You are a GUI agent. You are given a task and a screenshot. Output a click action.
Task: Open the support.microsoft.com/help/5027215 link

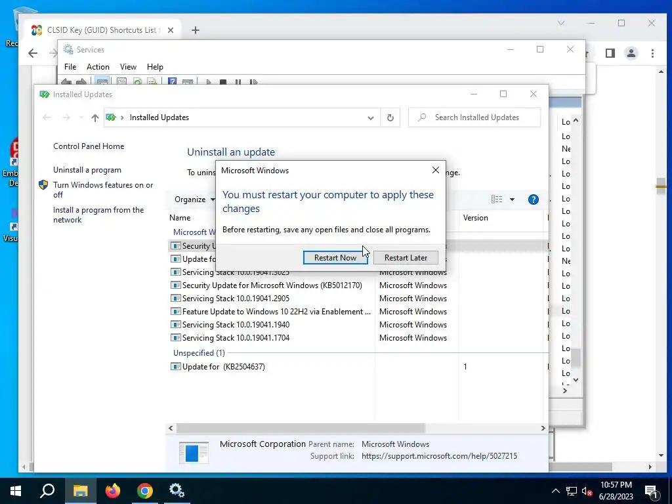pos(439,456)
